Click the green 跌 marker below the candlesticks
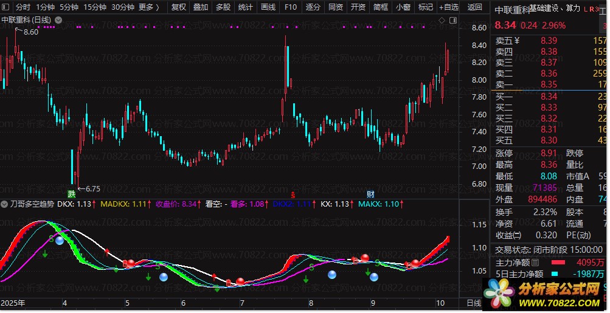This screenshot has width=610, height=313. [72, 194]
